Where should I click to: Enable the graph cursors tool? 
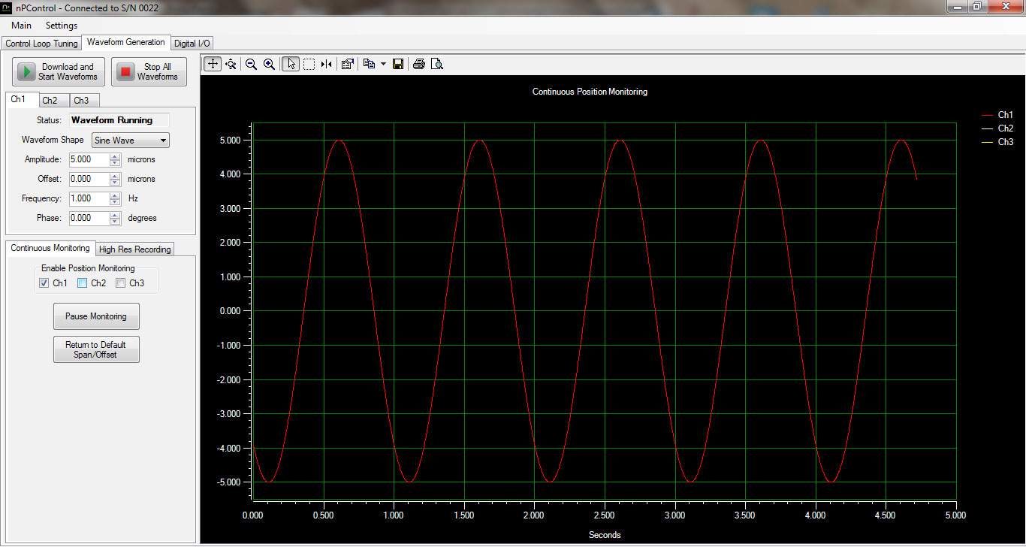326,64
